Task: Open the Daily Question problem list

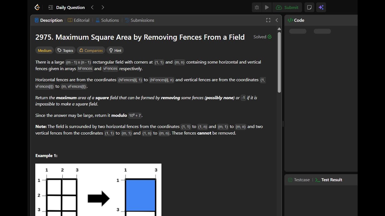Action: pyautogui.click(x=67, y=7)
